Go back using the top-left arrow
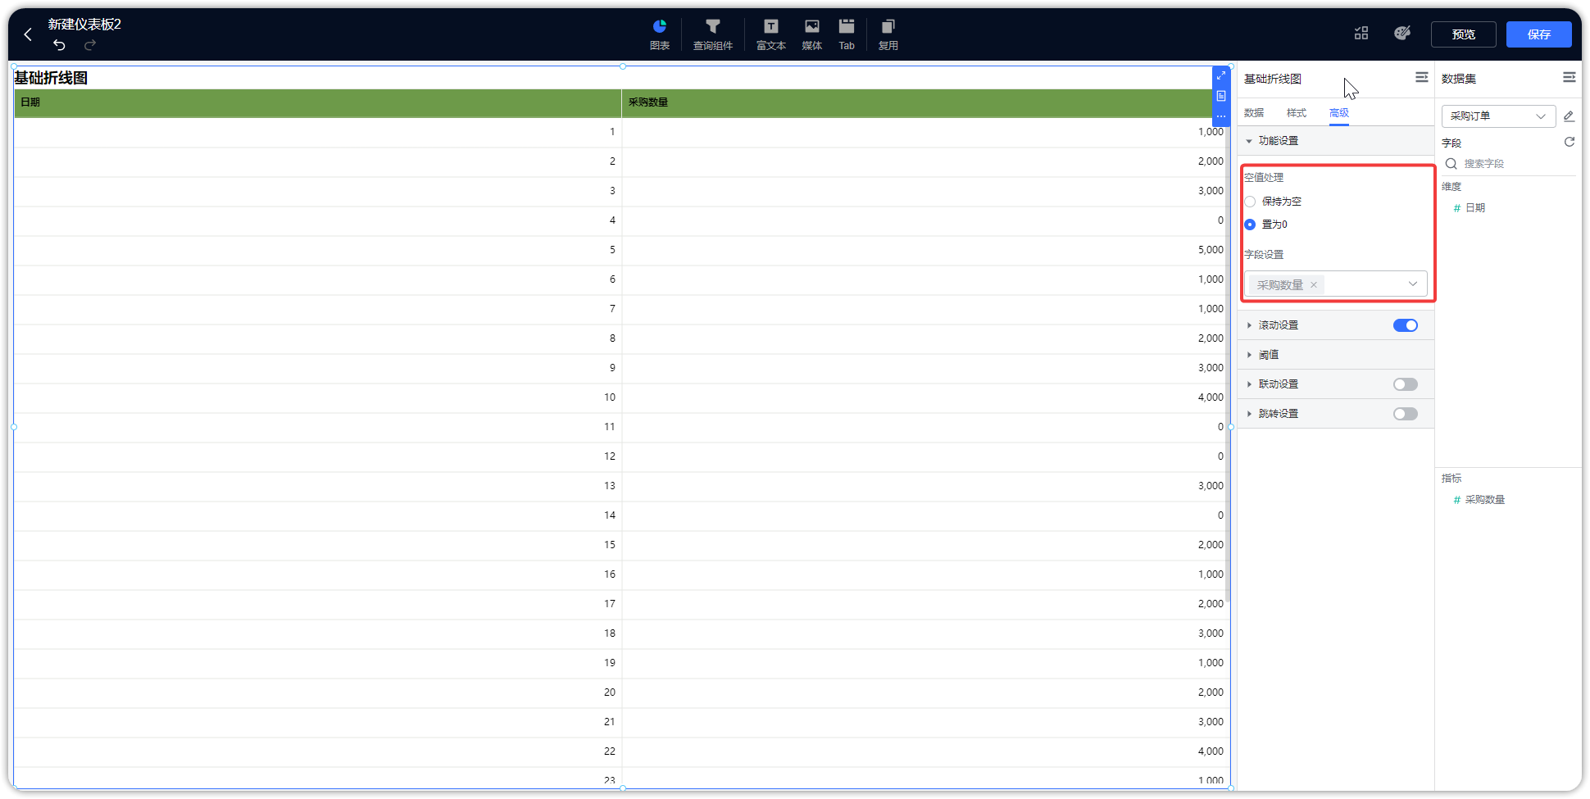This screenshot has height=799, width=1590. point(28,34)
